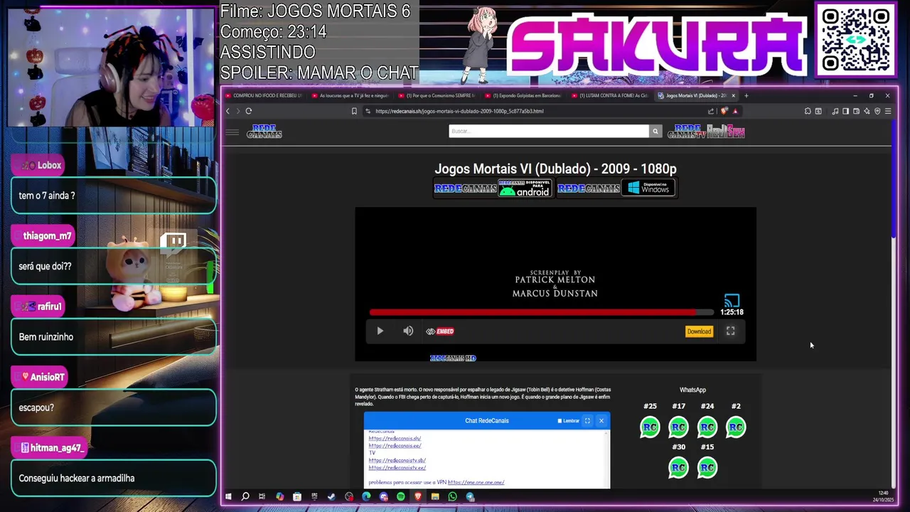Open Windows taskbar search

[x=245, y=496]
